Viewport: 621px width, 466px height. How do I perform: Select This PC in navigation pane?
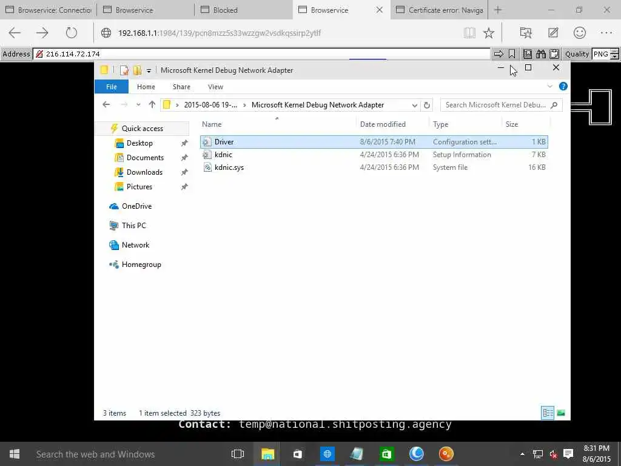pyautogui.click(x=133, y=226)
